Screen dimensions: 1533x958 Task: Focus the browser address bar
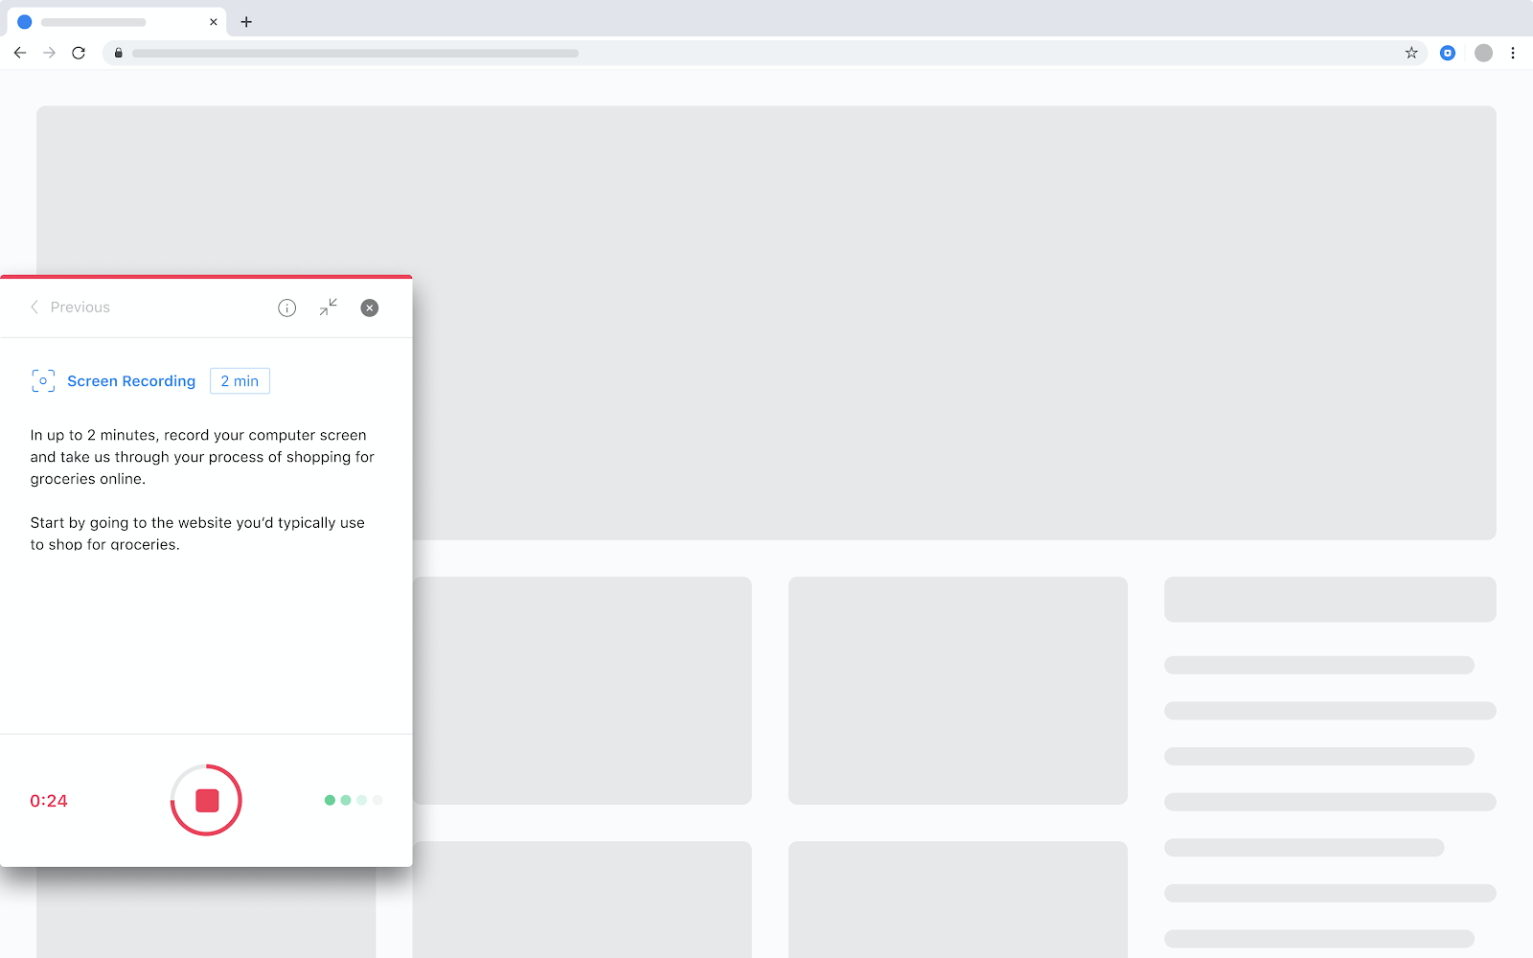[765, 53]
